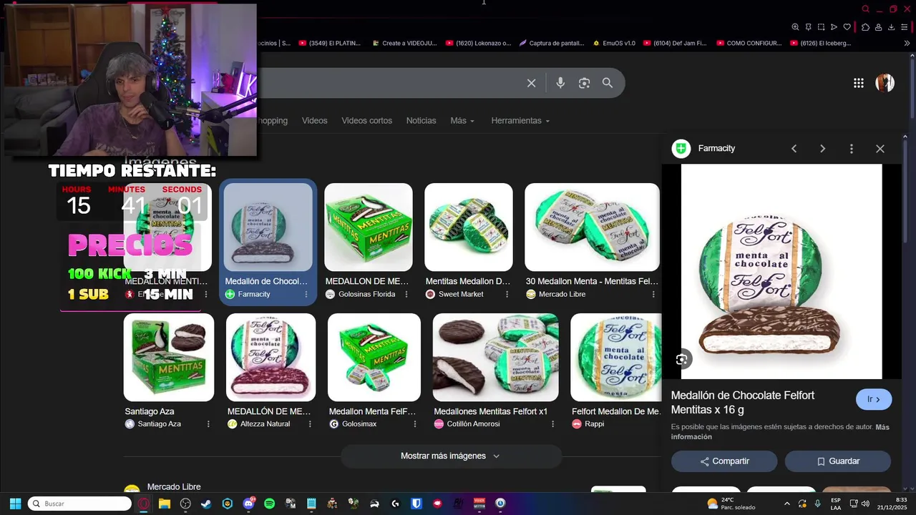Clear the Google search box text
916x515 pixels.
531,83
